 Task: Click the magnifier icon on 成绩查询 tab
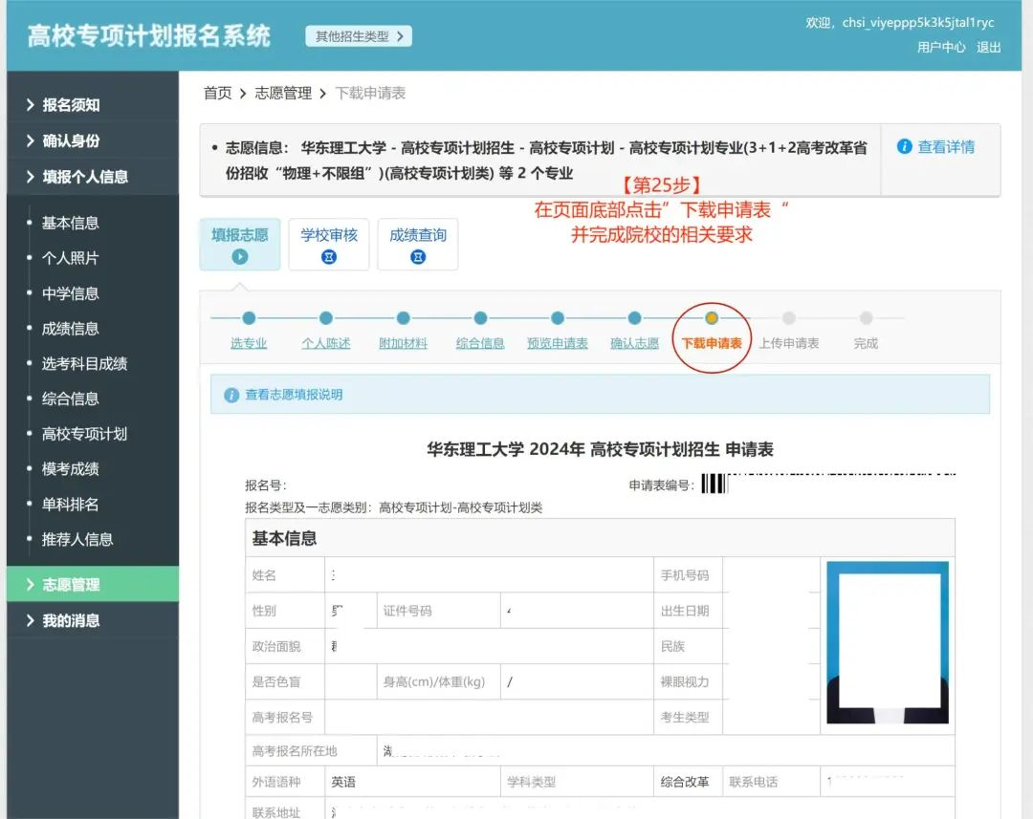click(x=418, y=256)
